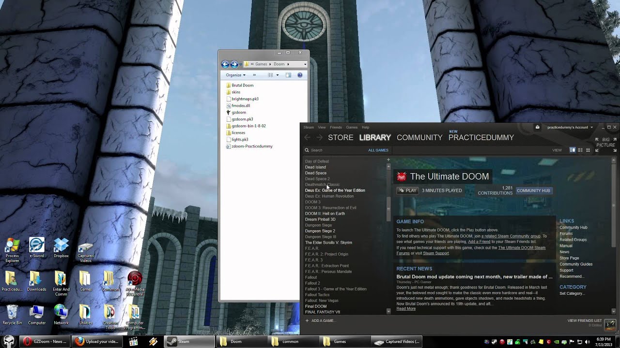Toggle the Explorer preview pane icon
Image resolution: width=620 pixels, height=348 pixels.
[288, 75]
